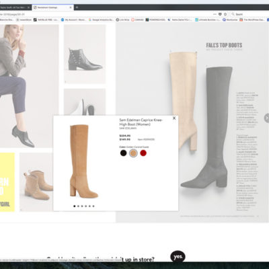Bookmark this page with the star icon
Viewport: 269px width, 269px height.
[x=225, y=14]
